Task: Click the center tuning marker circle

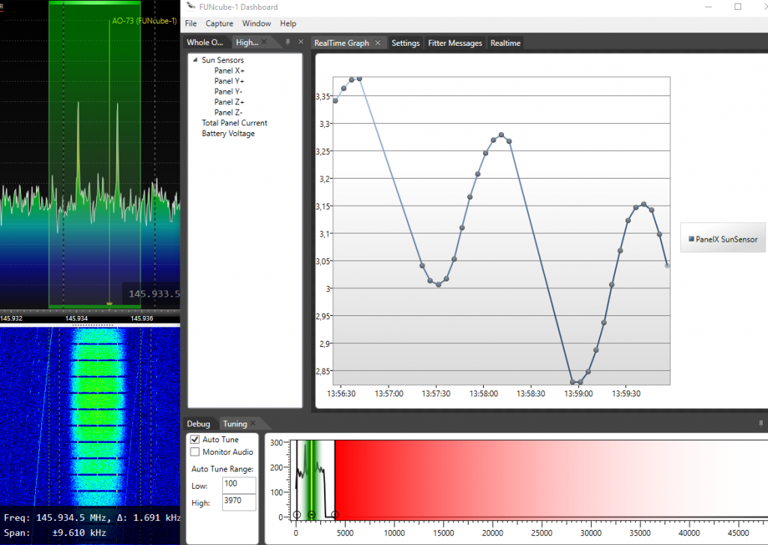Action: pyautogui.click(x=311, y=515)
